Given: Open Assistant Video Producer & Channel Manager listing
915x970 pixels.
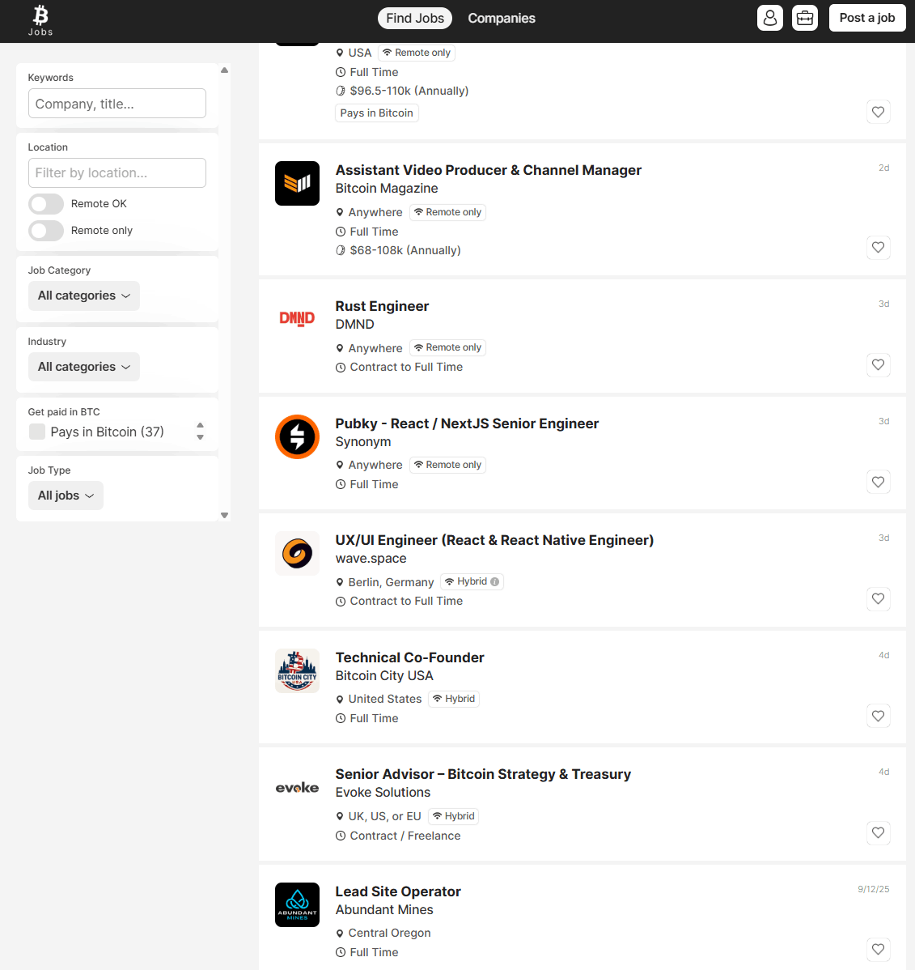Looking at the screenshot, I should tap(488, 170).
